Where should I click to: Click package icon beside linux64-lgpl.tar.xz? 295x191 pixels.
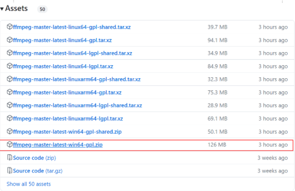click(9, 66)
